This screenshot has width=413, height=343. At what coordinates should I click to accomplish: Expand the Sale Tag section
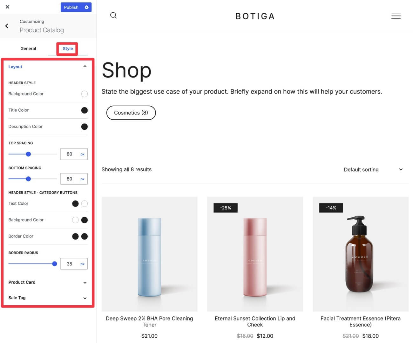(48, 298)
